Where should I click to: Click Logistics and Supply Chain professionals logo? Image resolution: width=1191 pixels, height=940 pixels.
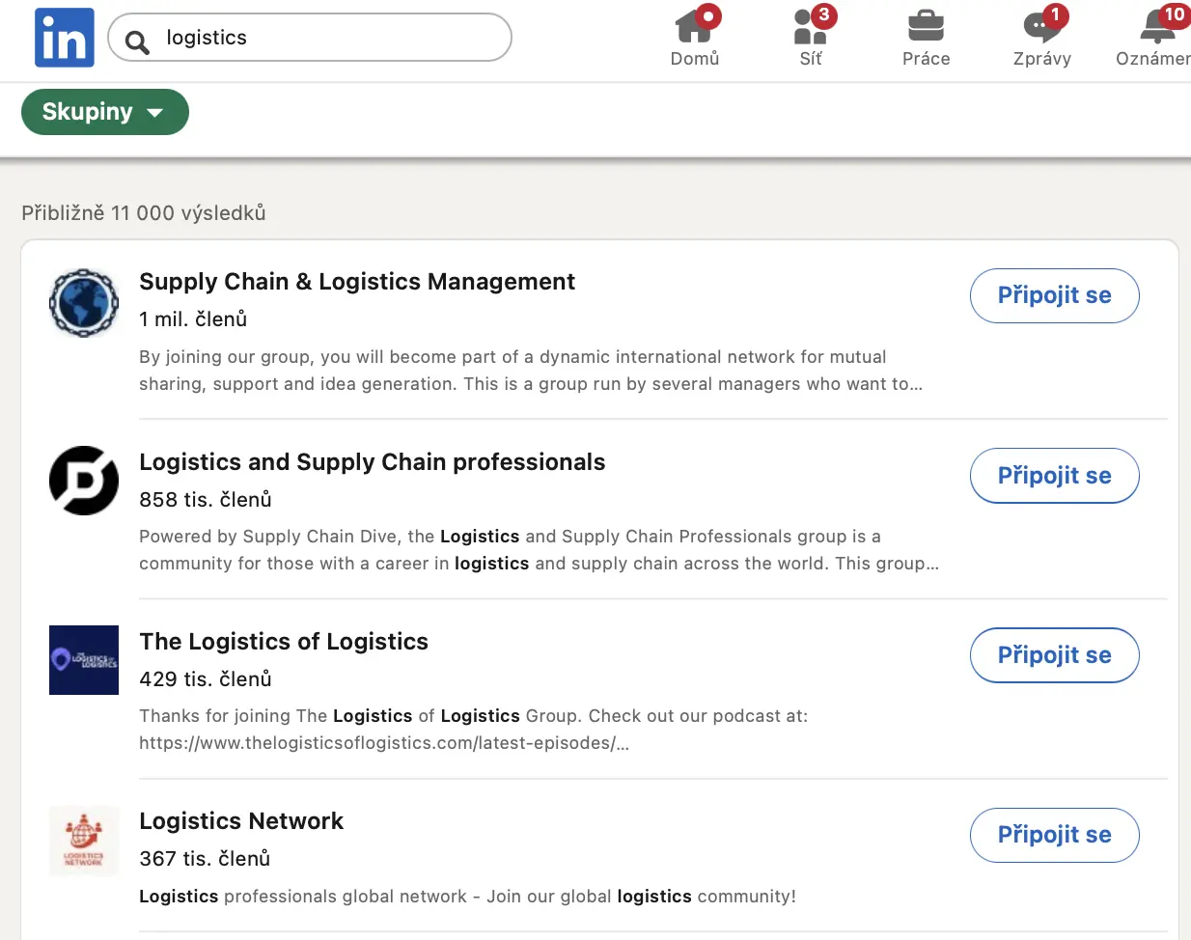84,481
